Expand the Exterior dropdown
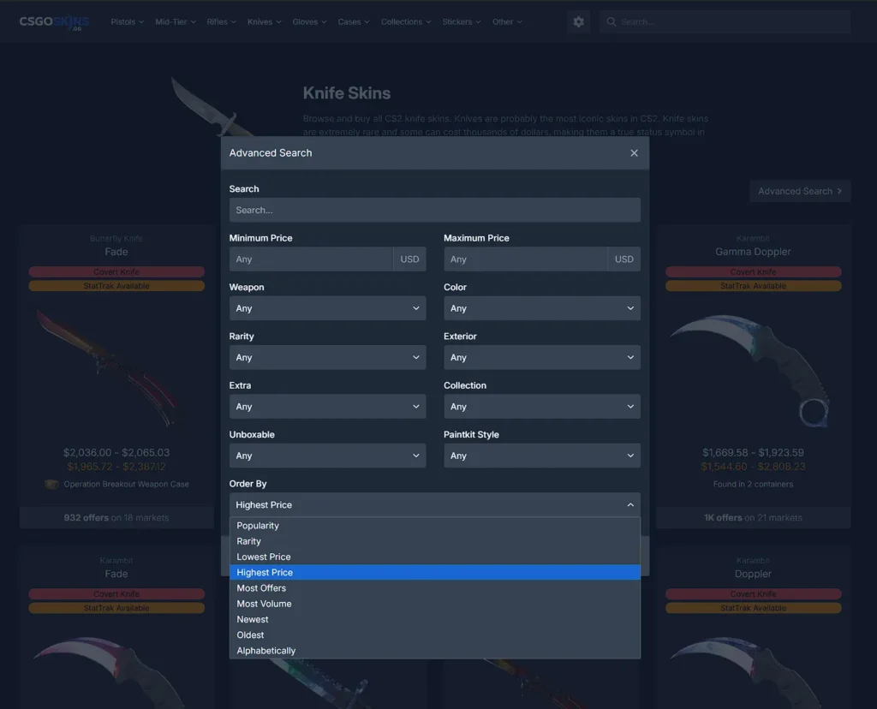877x709 pixels. pos(541,357)
